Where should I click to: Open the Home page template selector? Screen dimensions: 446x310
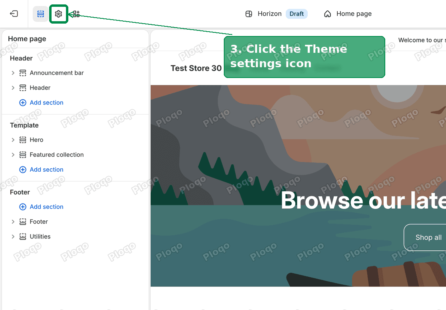coord(354,14)
